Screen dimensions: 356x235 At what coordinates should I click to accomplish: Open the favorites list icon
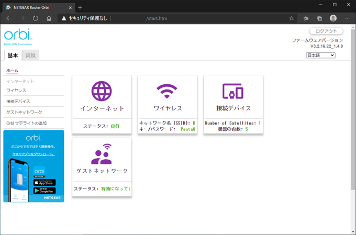[306, 18]
